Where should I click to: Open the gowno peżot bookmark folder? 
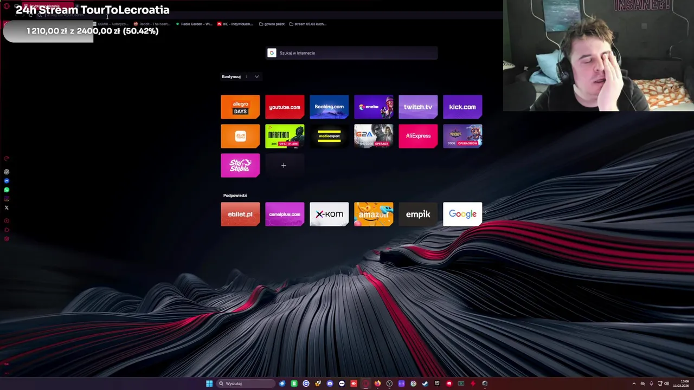pos(272,24)
